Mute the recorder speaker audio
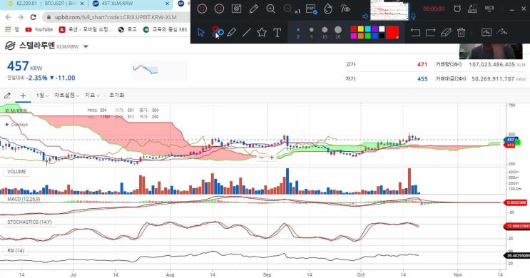Screen dimensions: 530x278 (x=365, y=16)
